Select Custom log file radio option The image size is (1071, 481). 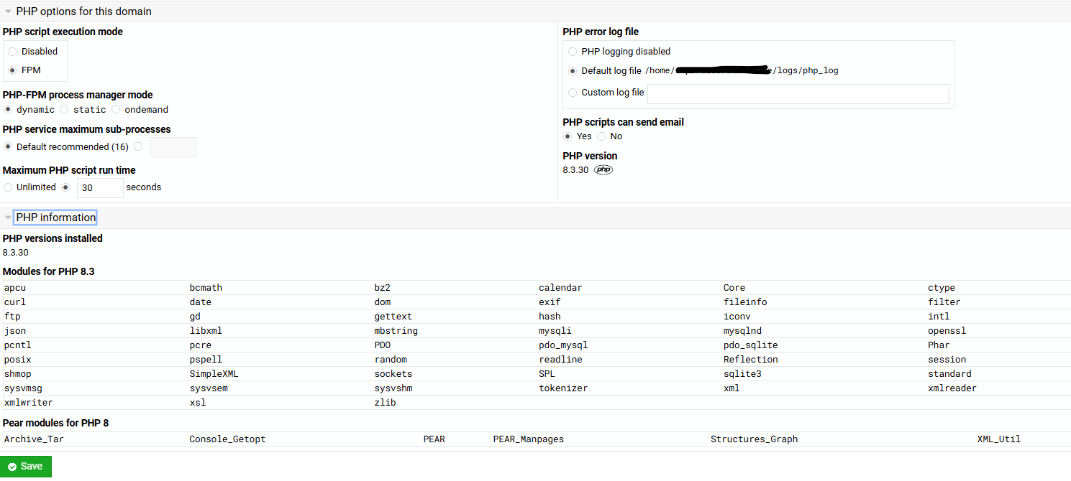[573, 93]
